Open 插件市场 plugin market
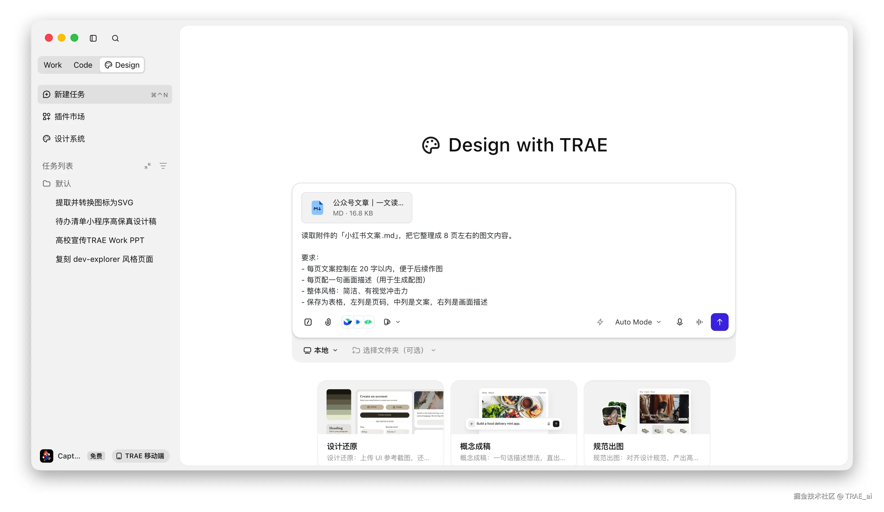Screen dimensions: 884x512 tap(105, 116)
